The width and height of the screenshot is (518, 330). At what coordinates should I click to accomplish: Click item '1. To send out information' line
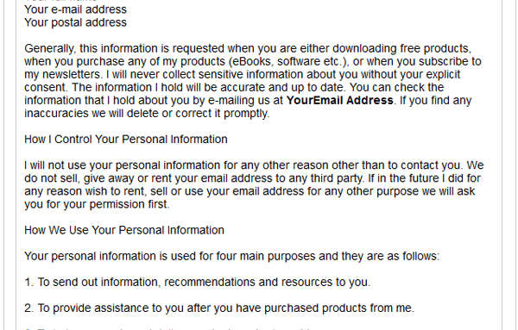point(197,283)
